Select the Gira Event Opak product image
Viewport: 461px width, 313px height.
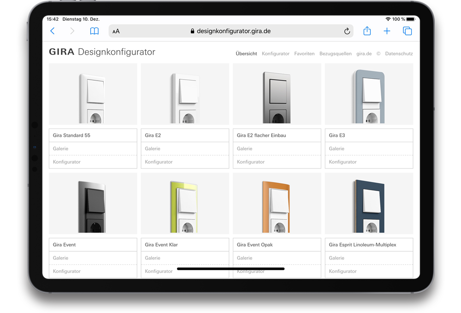coord(277,203)
